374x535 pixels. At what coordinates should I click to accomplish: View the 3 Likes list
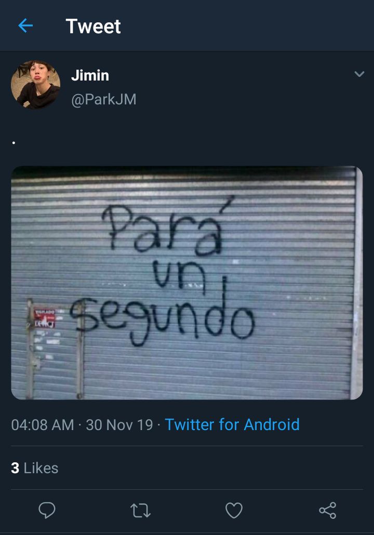[x=34, y=468]
